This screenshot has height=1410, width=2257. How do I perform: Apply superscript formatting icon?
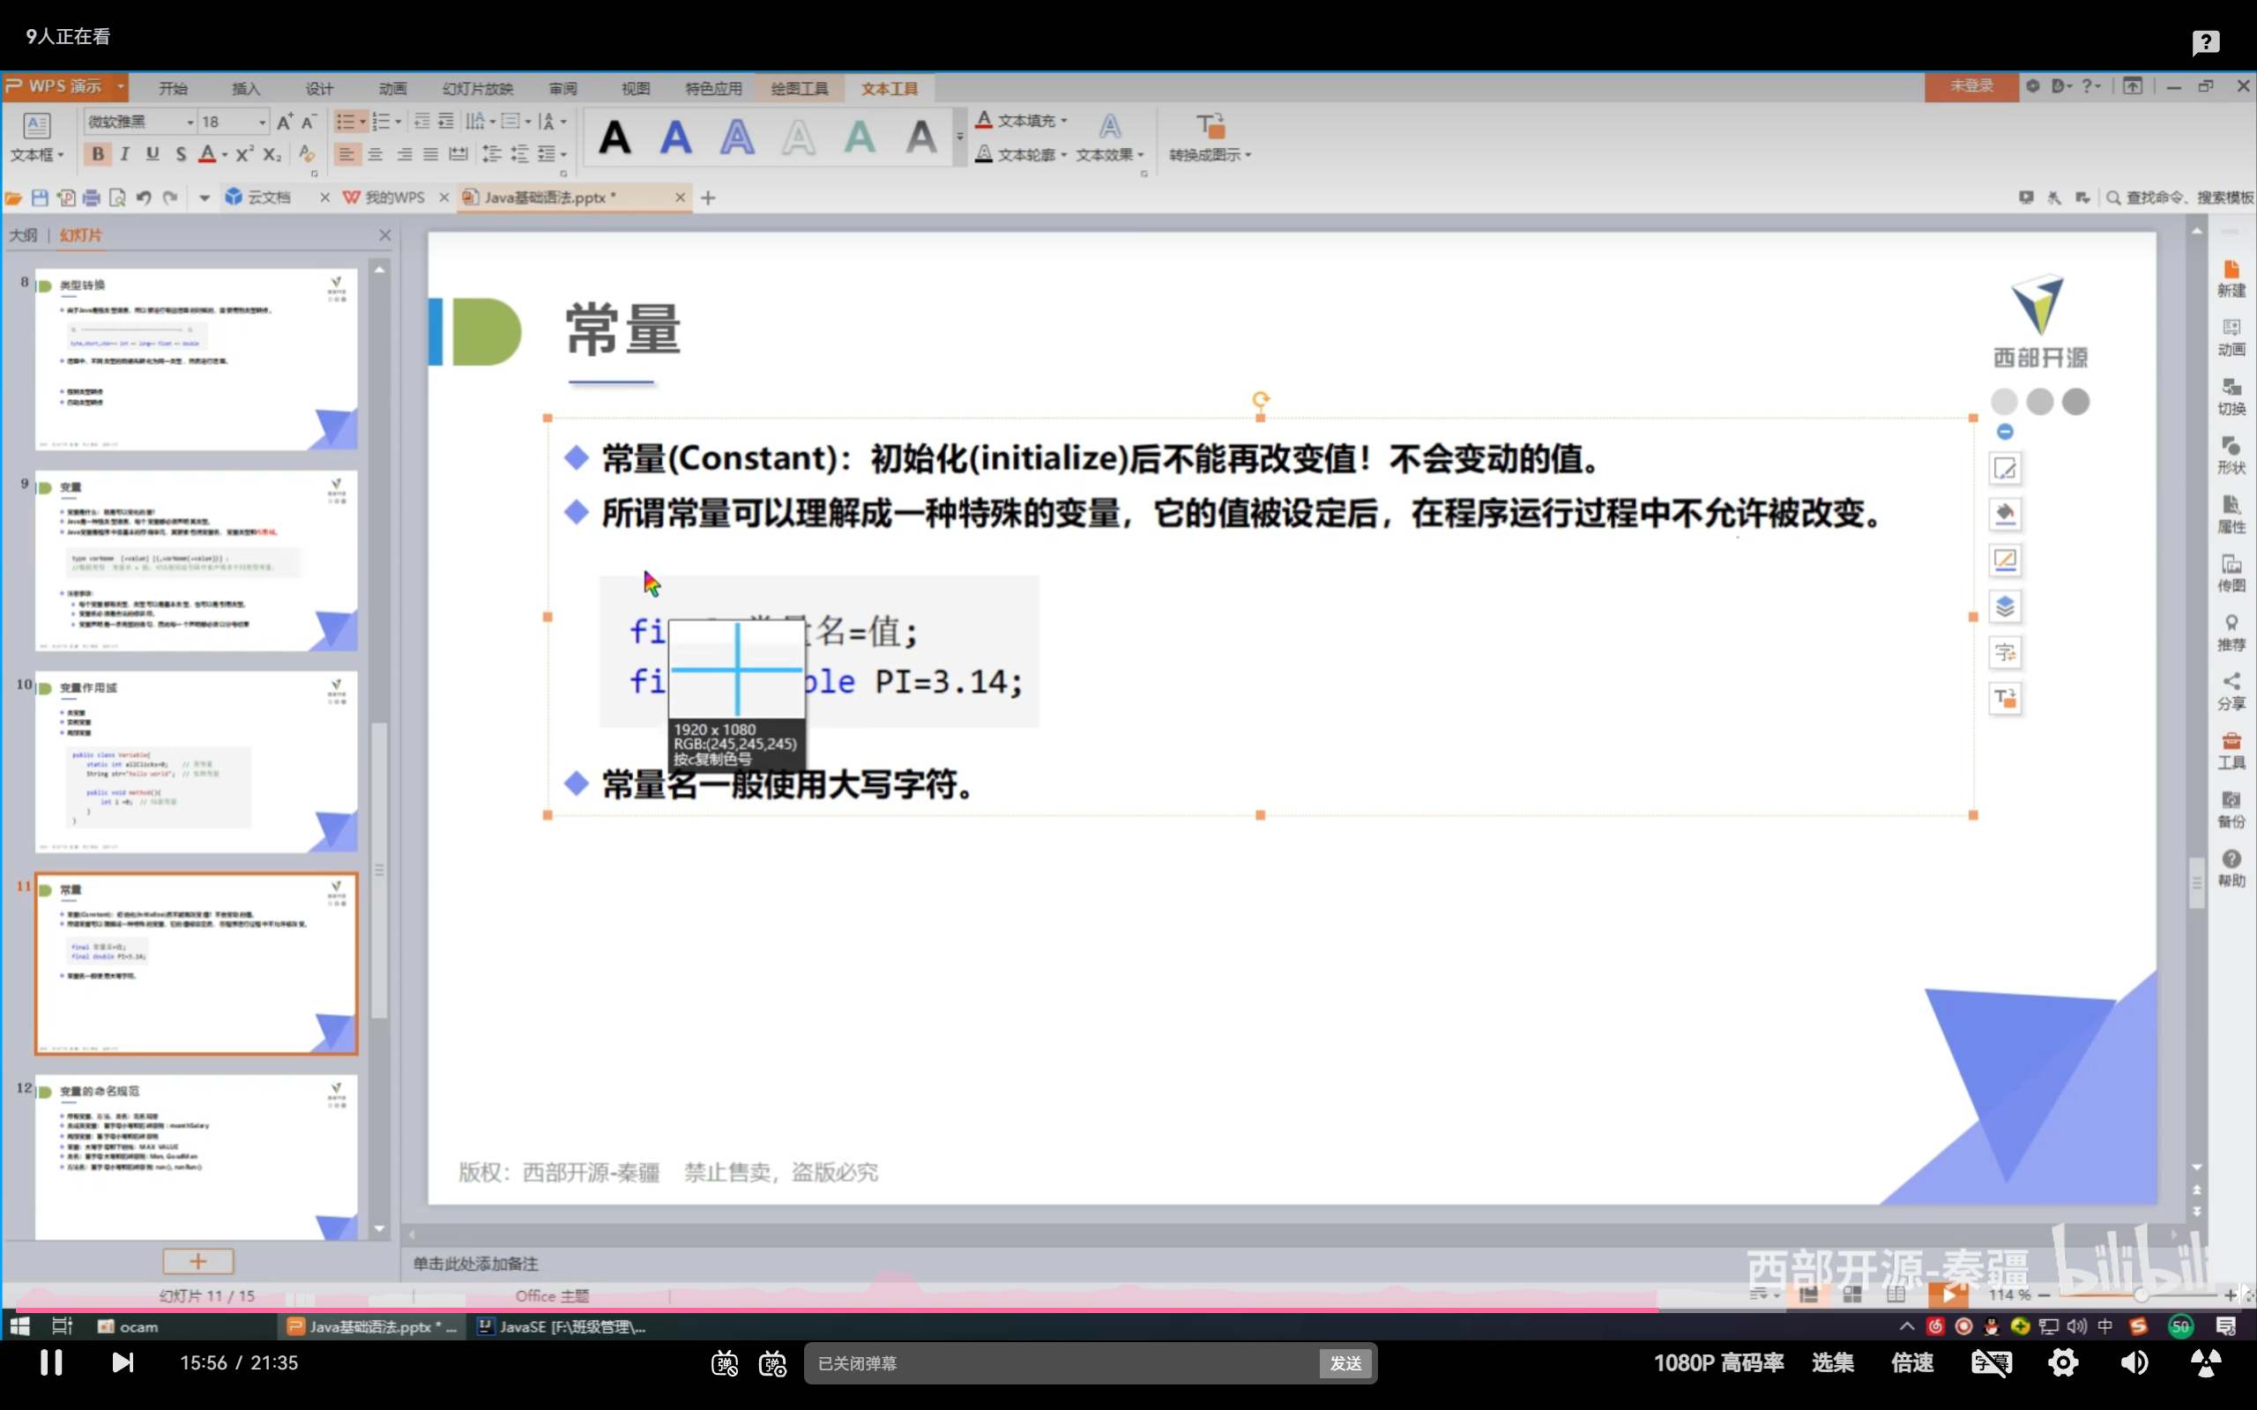click(244, 154)
